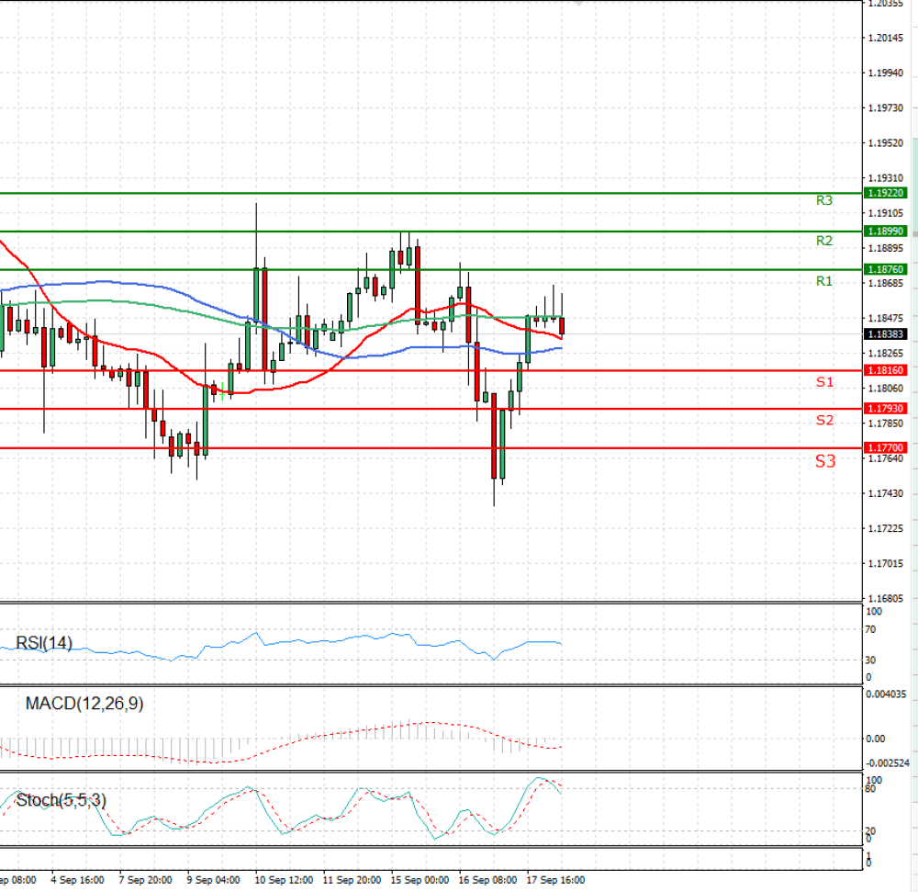Select the S2 support label
The image size is (918, 892).
[x=824, y=420]
